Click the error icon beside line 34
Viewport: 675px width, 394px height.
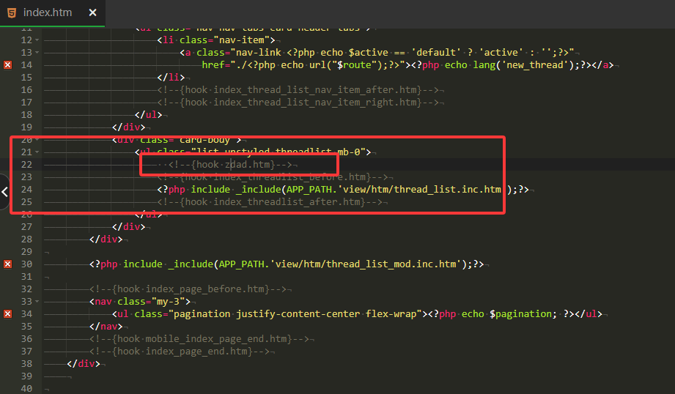8,313
